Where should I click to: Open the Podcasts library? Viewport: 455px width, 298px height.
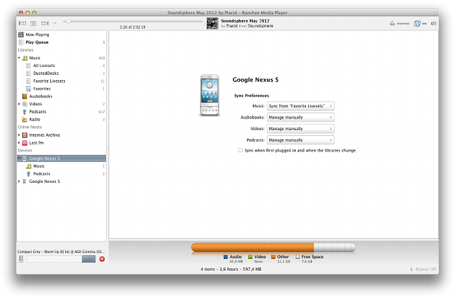tap(38, 112)
